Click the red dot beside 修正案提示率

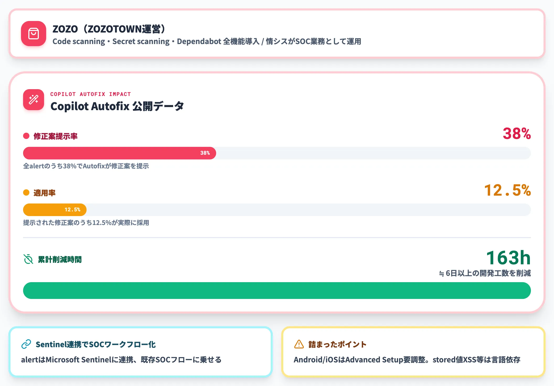point(26,136)
